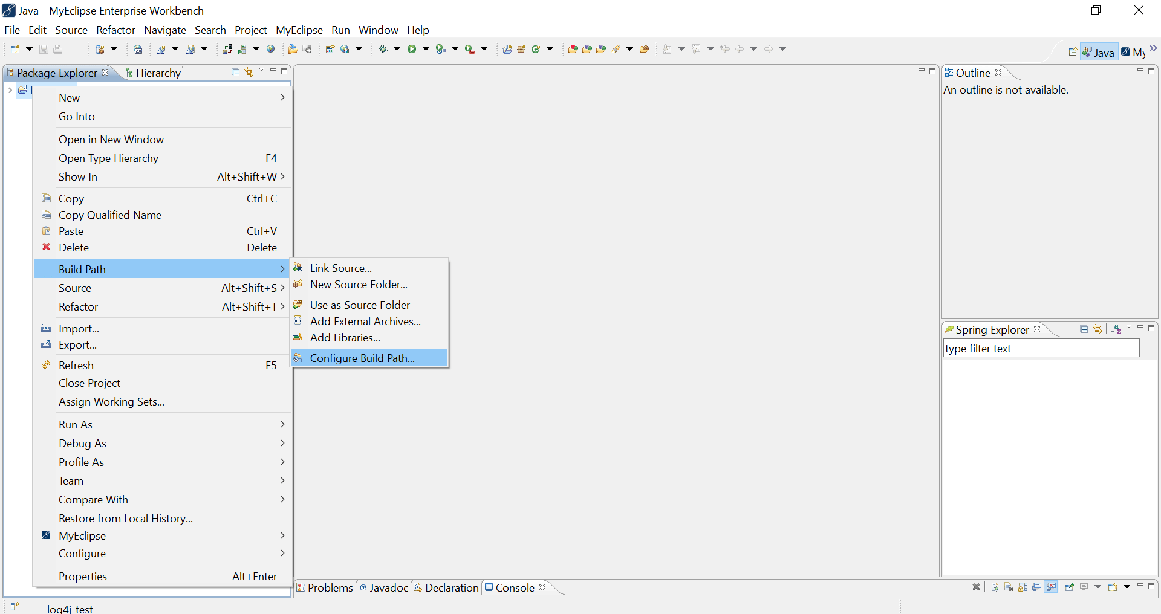
Task: Click the Open Perspective icon beside Java
Action: point(1072,52)
